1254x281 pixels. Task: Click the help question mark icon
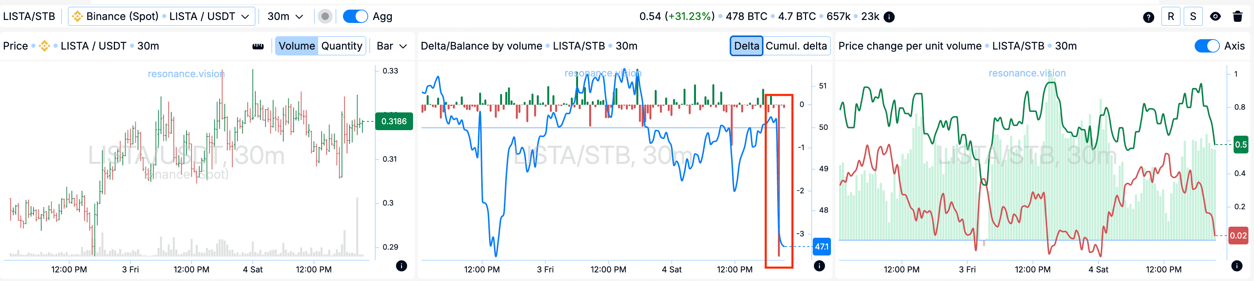pyautogui.click(x=1148, y=17)
